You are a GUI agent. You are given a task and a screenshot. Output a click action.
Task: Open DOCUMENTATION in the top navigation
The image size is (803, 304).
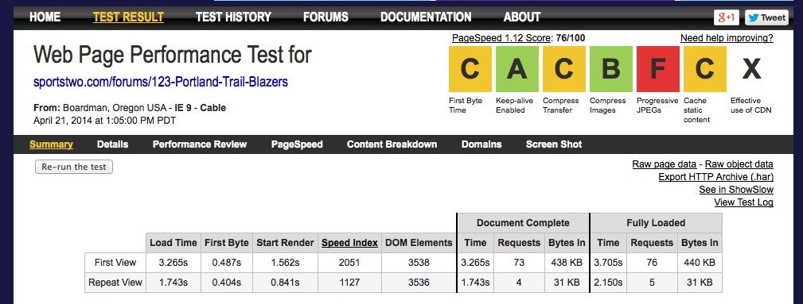coord(426,17)
